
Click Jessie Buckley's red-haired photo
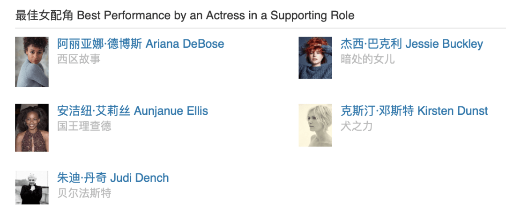(315, 58)
